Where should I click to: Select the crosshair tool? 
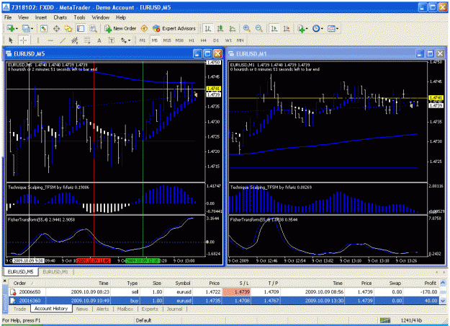click(23, 40)
